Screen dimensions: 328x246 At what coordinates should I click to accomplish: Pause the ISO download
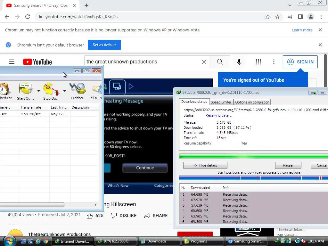click(x=288, y=165)
